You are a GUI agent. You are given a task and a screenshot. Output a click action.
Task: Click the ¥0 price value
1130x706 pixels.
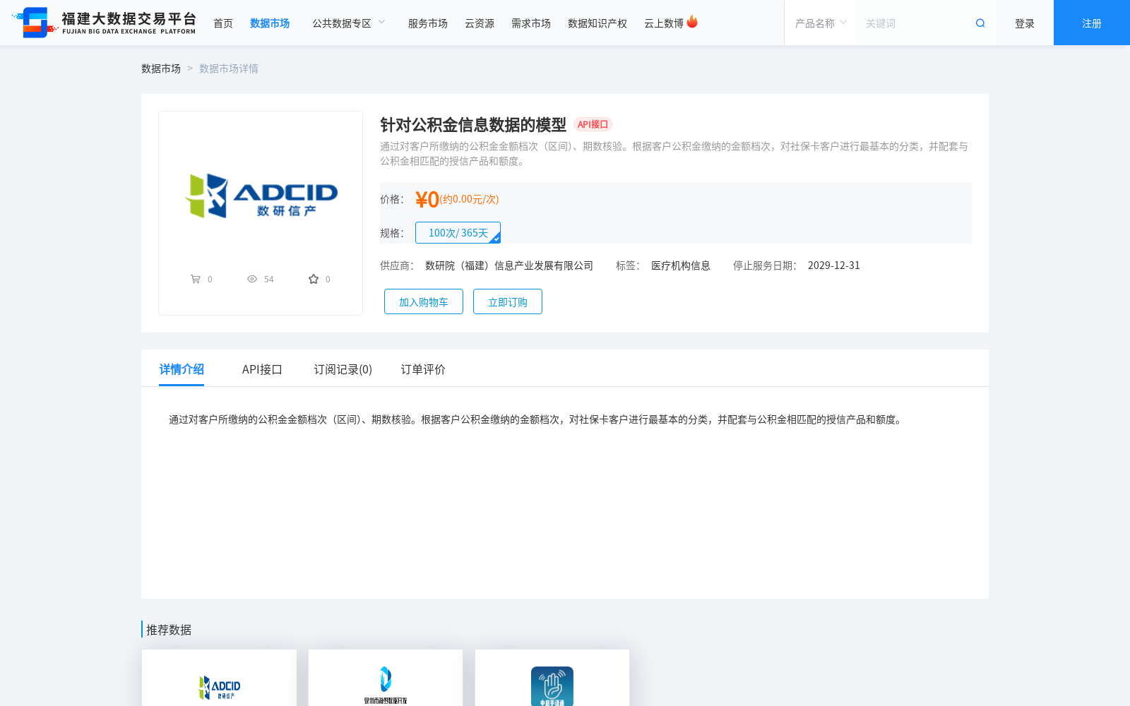[427, 200]
